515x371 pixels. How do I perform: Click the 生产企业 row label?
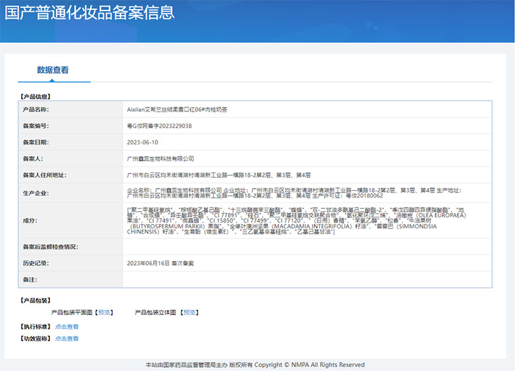[36, 193]
